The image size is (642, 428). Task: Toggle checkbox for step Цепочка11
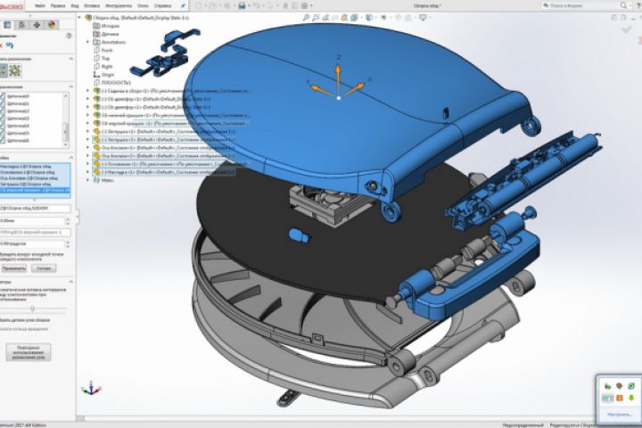pyautogui.click(x=2, y=103)
